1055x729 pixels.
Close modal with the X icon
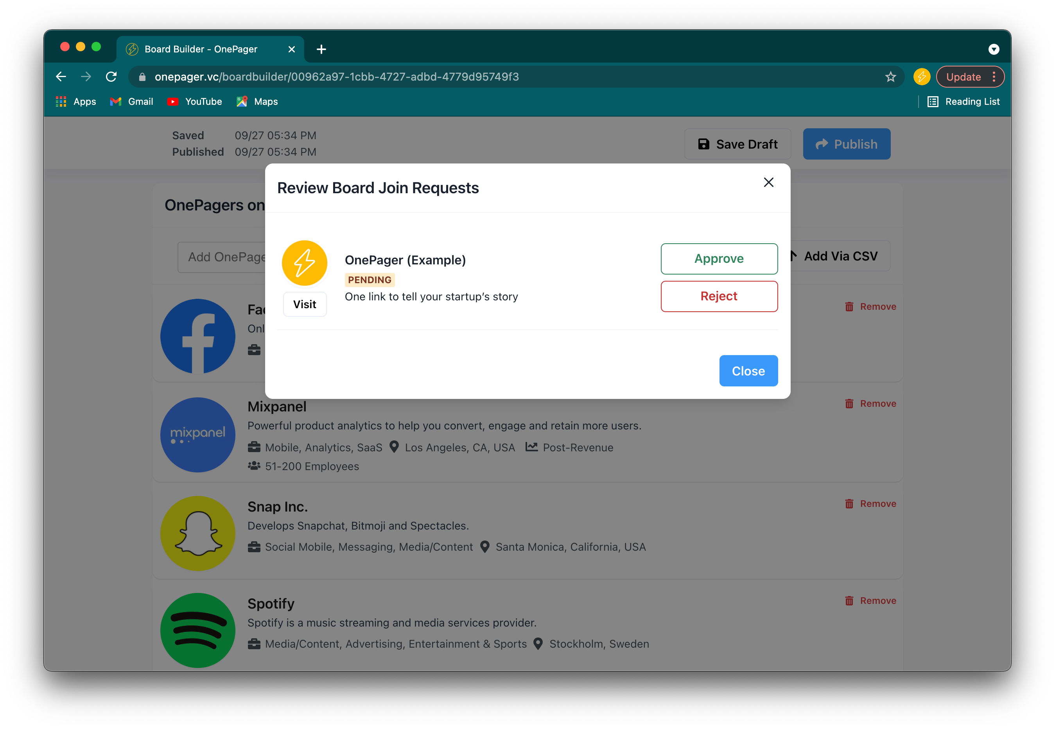[x=768, y=183]
